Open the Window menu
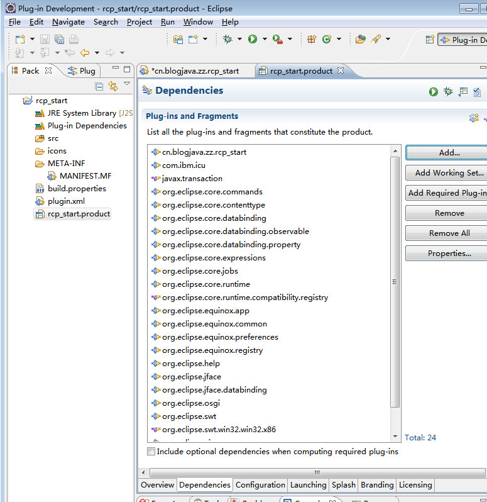 pos(198,22)
